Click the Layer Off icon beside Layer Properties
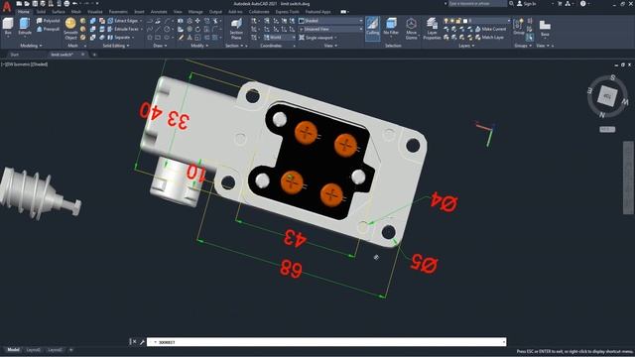635x357 pixels. 446,29
